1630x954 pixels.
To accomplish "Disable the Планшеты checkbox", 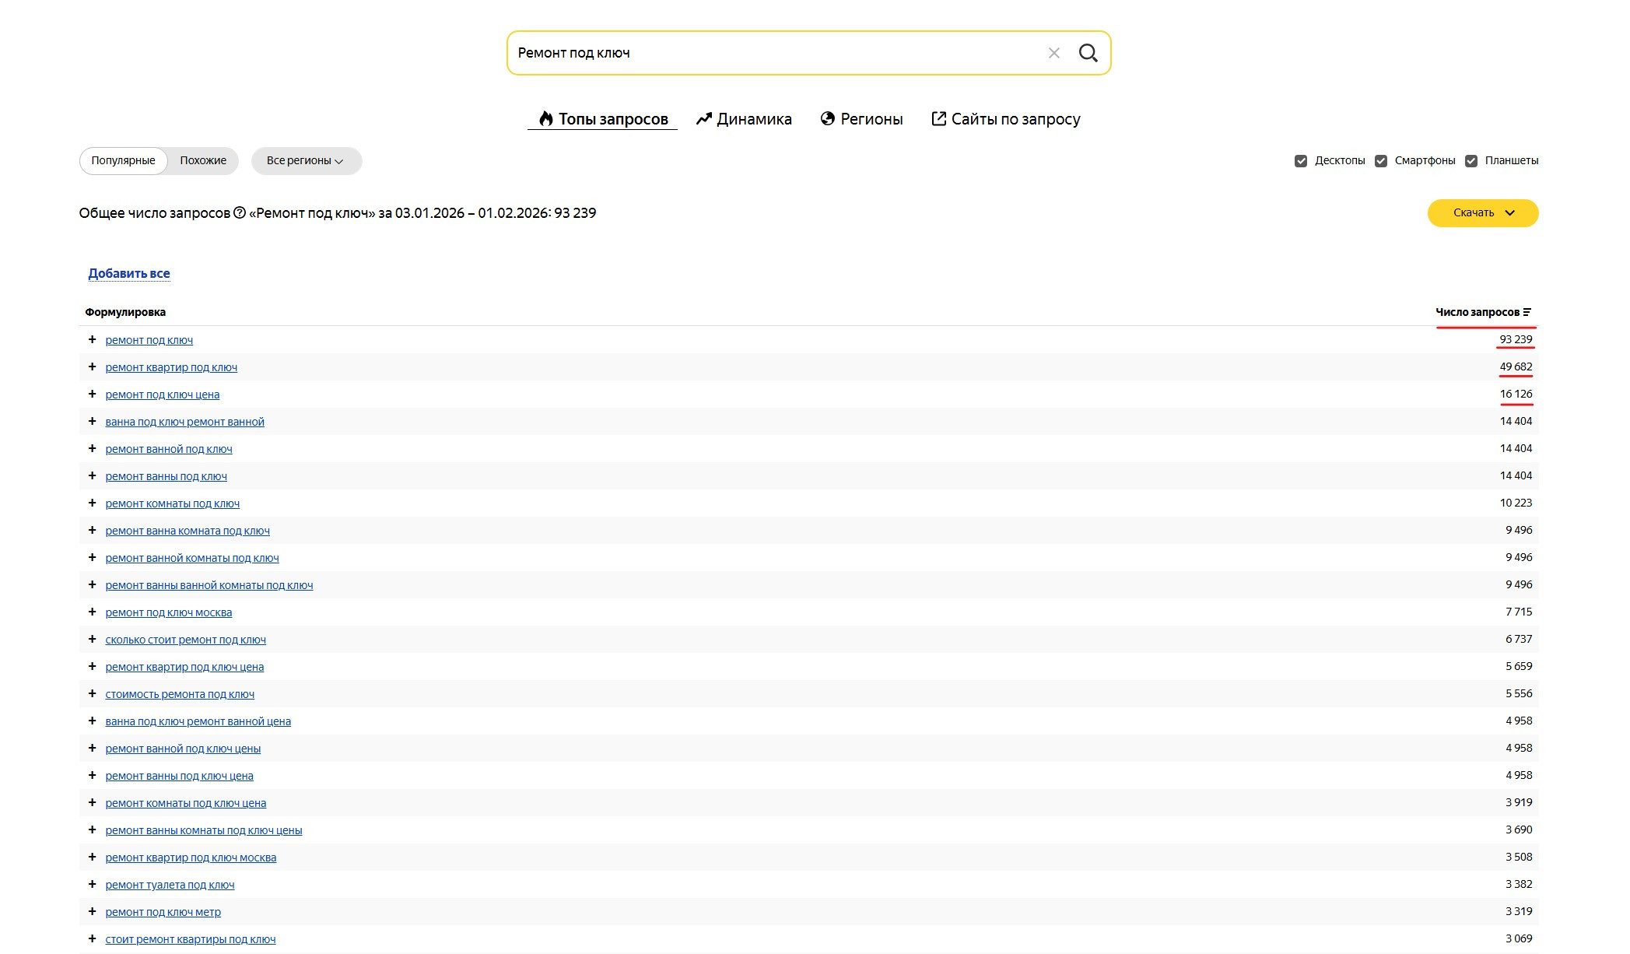I will point(1471,161).
